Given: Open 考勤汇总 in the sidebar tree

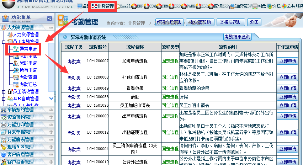Looking at the screenshot, I should tap(28, 84).
